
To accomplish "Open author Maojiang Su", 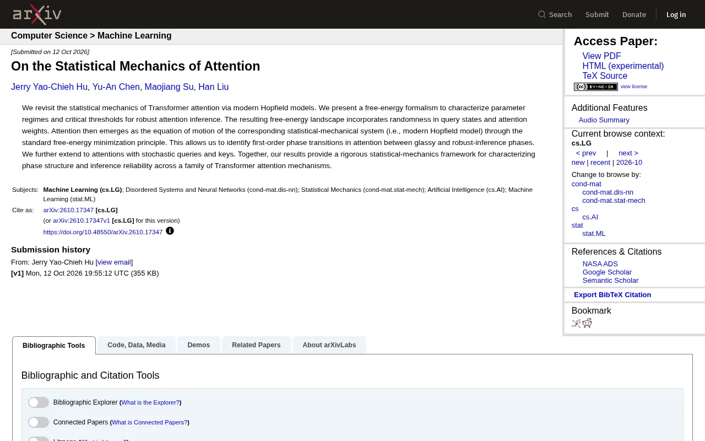I will pyautogui.click(x=169, y=87).
